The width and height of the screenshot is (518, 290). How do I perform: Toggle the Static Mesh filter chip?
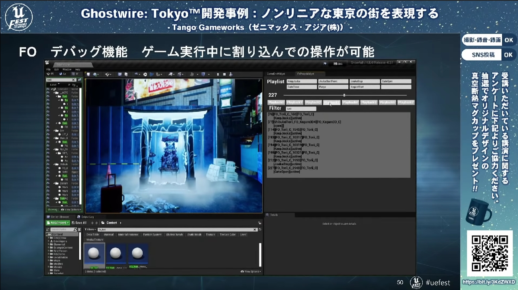(194, 235)
